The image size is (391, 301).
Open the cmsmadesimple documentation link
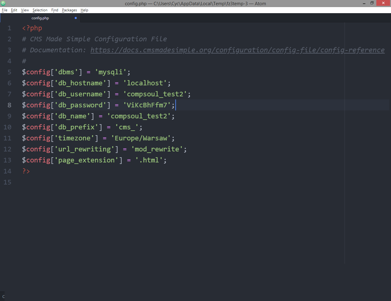[237, 50]
